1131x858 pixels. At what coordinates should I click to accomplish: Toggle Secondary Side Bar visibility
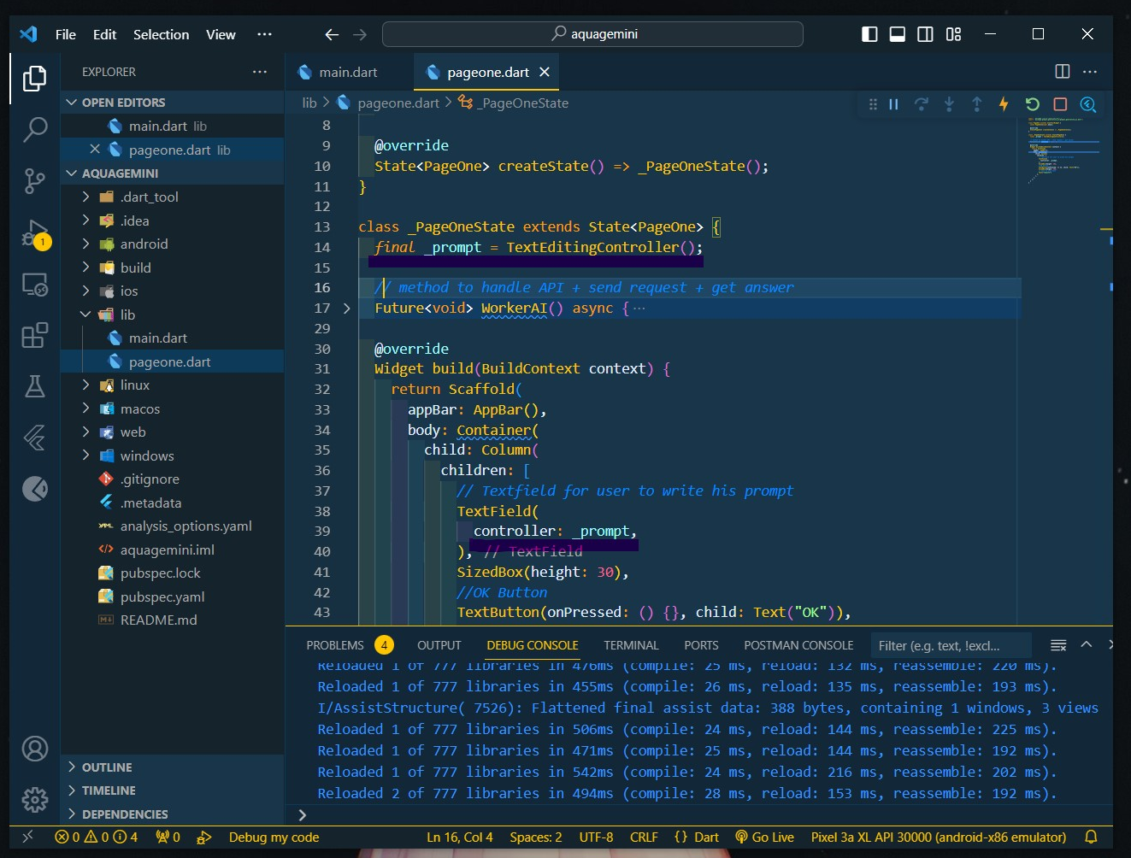click(x=925, y=34)
